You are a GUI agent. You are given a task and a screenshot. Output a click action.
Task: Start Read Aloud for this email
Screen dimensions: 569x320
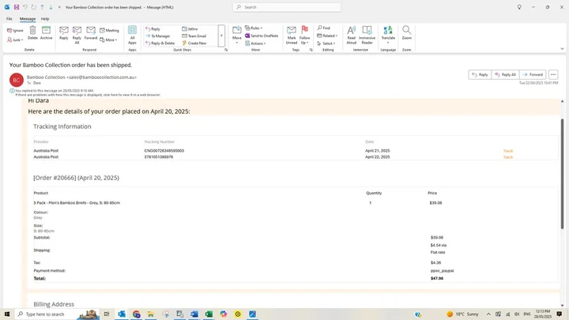351,33
